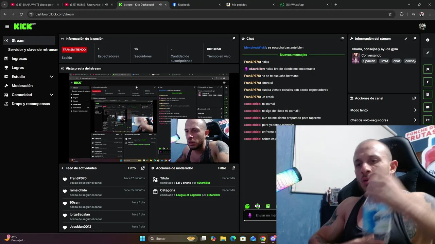Viewport: 435px width, 244px height.
Task: Click the Conversando category thumbnail
Action: [355, 58]
